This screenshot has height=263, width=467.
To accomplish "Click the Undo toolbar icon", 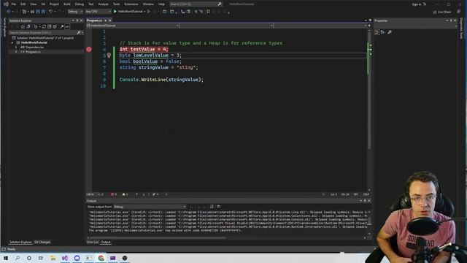I will pos(50,12).
